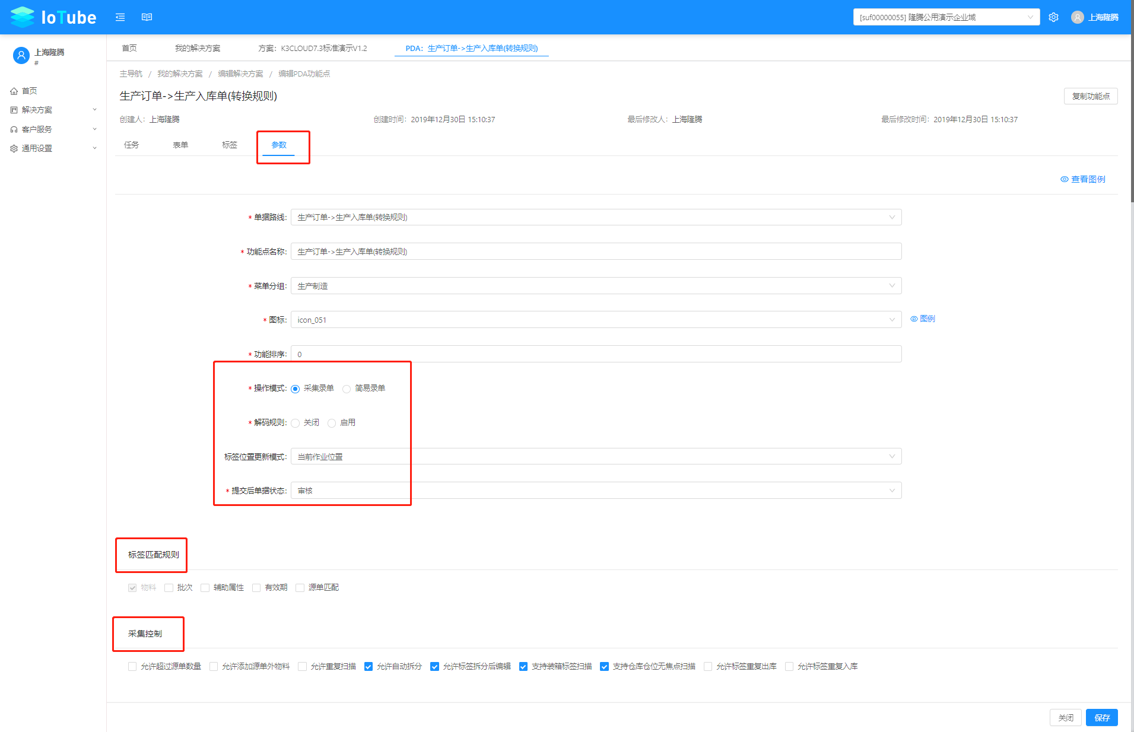
Task: Click the 复制功能点 button
Action: tap(1091, 96)
